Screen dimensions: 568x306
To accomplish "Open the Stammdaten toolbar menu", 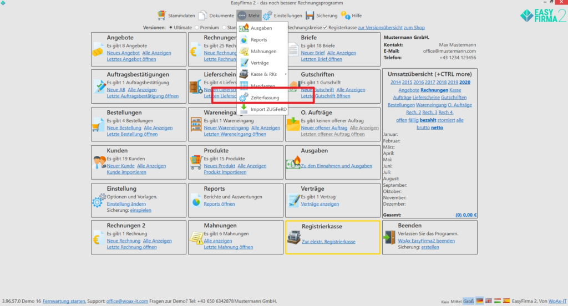I will pos(176,16).
